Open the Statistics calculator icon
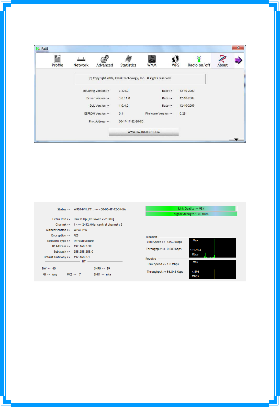Image resolution: width=280 pixels, height=407 pixels. coord(128,59)
